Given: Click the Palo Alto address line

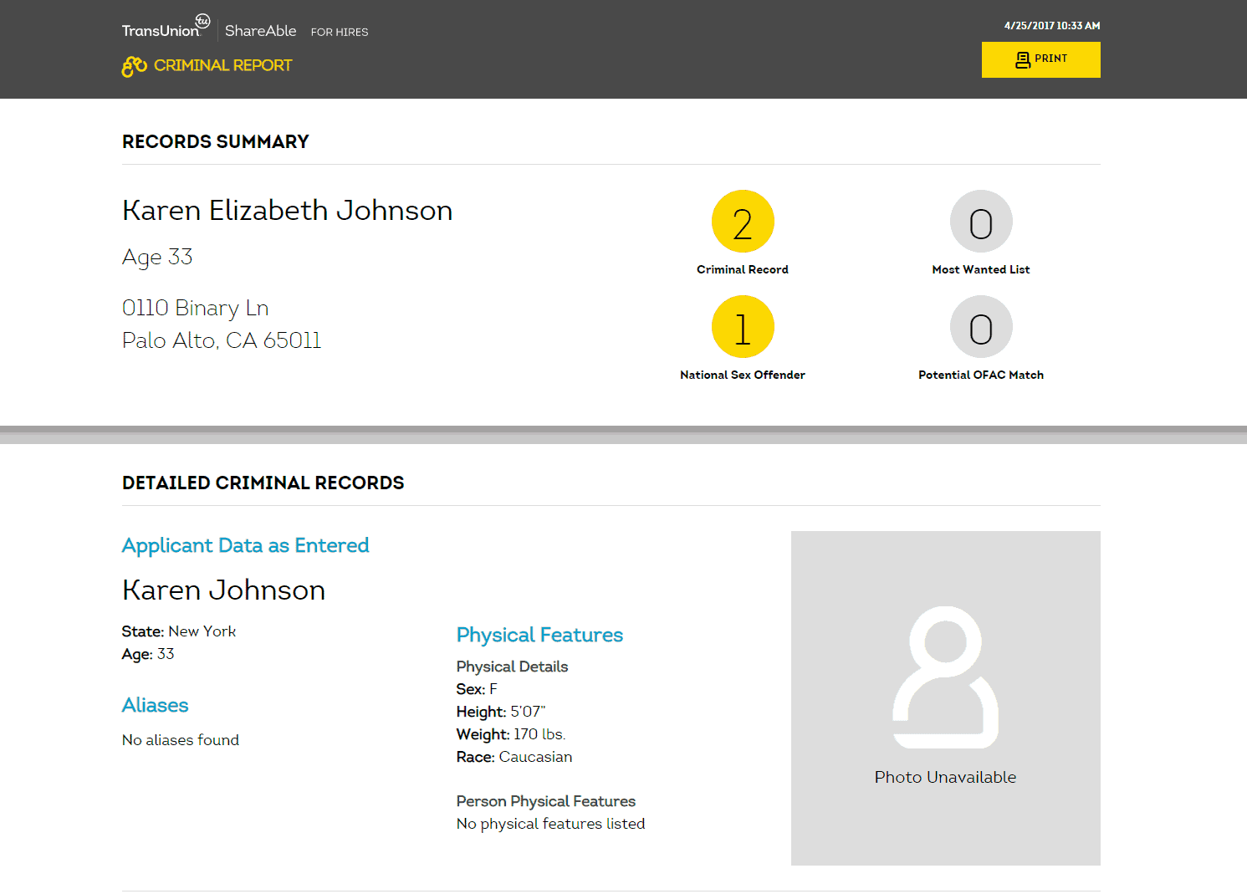Looking at the screenshot, I should (x=222, y=340).
